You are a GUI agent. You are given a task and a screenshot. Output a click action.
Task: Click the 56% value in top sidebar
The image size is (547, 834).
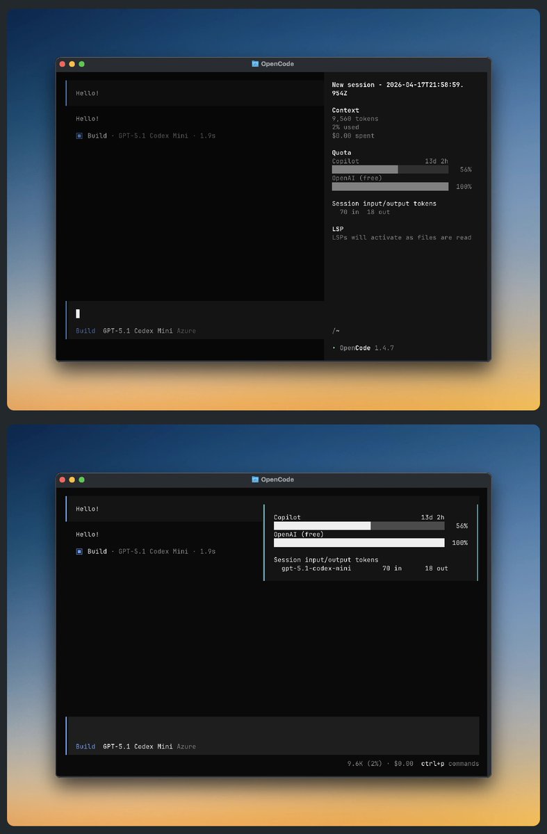click(x=466, y=170)
